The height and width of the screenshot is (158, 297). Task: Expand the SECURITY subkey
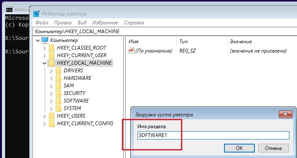point(51,94)
